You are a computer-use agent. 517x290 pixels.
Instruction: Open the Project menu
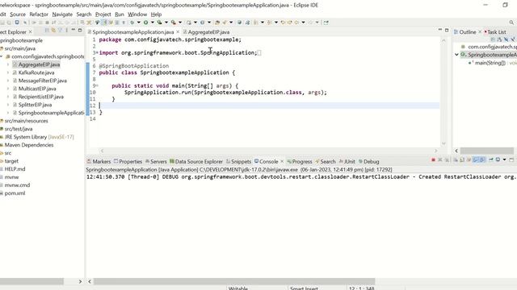tap(103, 14)
